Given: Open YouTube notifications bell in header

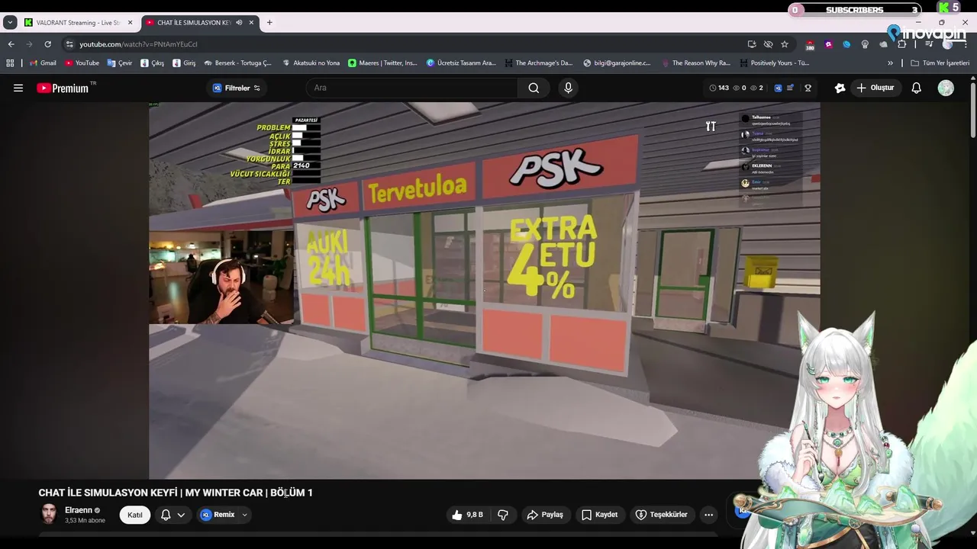Looking at the screenshot, I should [x=917, y=88].
